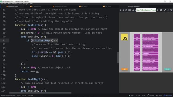Click the star favorite icon in preview toolbar
Viewport: 173px width, 97px height.
pyautogui.click(x=133, y=10)
